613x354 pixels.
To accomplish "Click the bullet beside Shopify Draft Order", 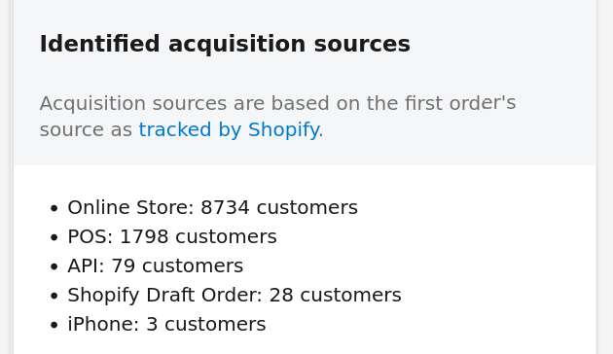I will click(54, 296).
